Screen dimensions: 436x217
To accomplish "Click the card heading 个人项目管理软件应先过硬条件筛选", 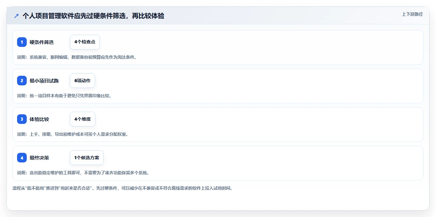I will 93,16.
